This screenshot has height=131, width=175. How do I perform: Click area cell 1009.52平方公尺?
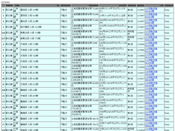pos(113,96)
